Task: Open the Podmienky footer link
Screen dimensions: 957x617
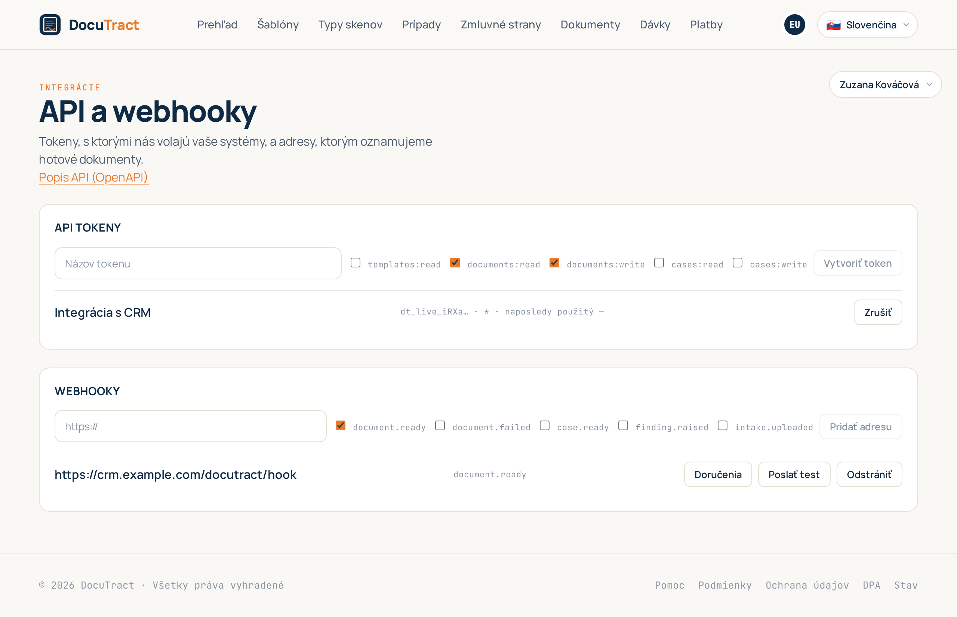Action: tap(725, 585)
